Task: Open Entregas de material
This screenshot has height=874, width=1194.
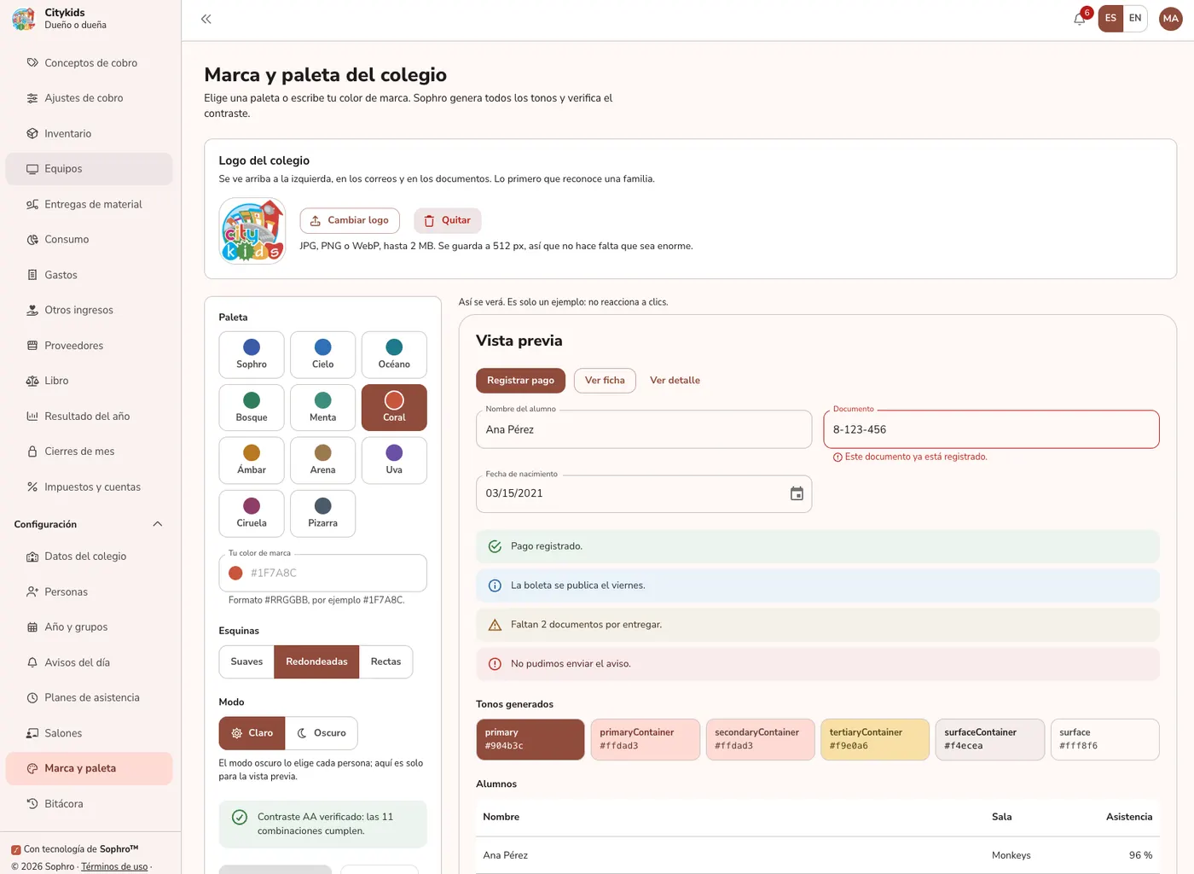Action: coord(89,205)
